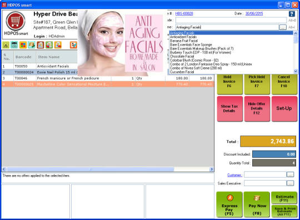Click the browse button beside the Customer field

click(x=290, y=174)
